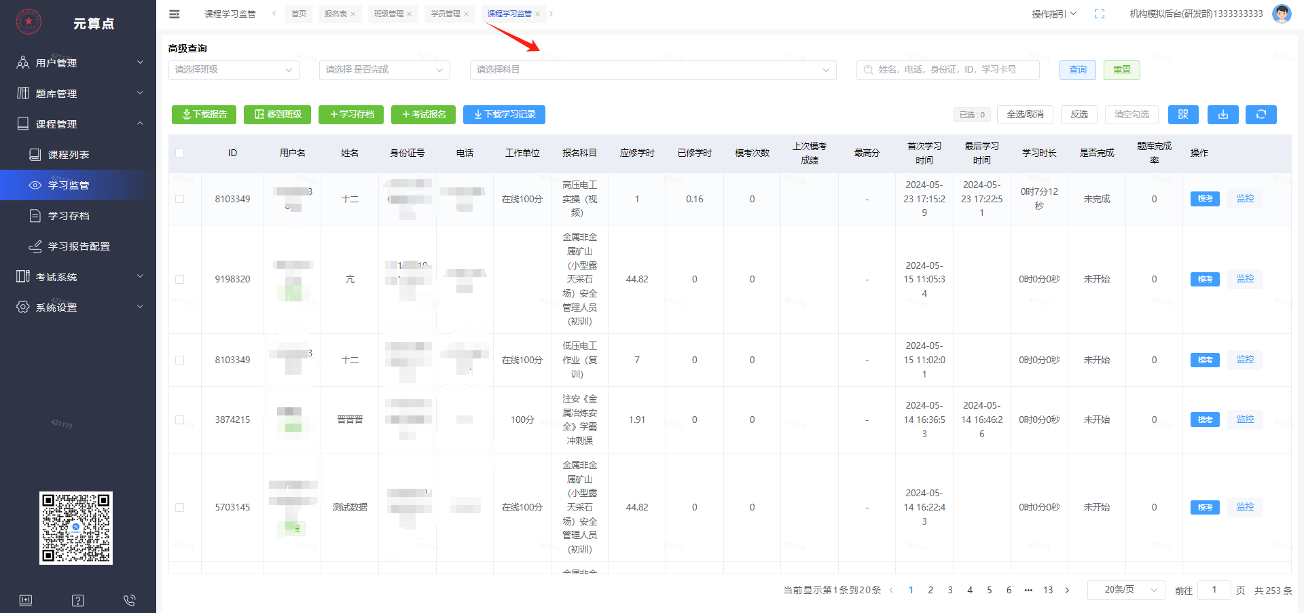Open the 请选择 是否完成 dropdown
This screenshot has width=1304, height=613.
tap(384, 70)
